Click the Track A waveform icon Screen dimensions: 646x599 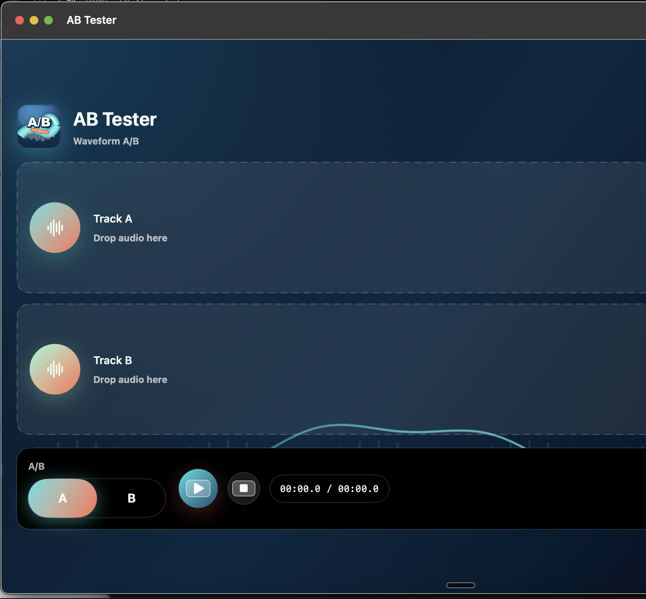point(55,228)
